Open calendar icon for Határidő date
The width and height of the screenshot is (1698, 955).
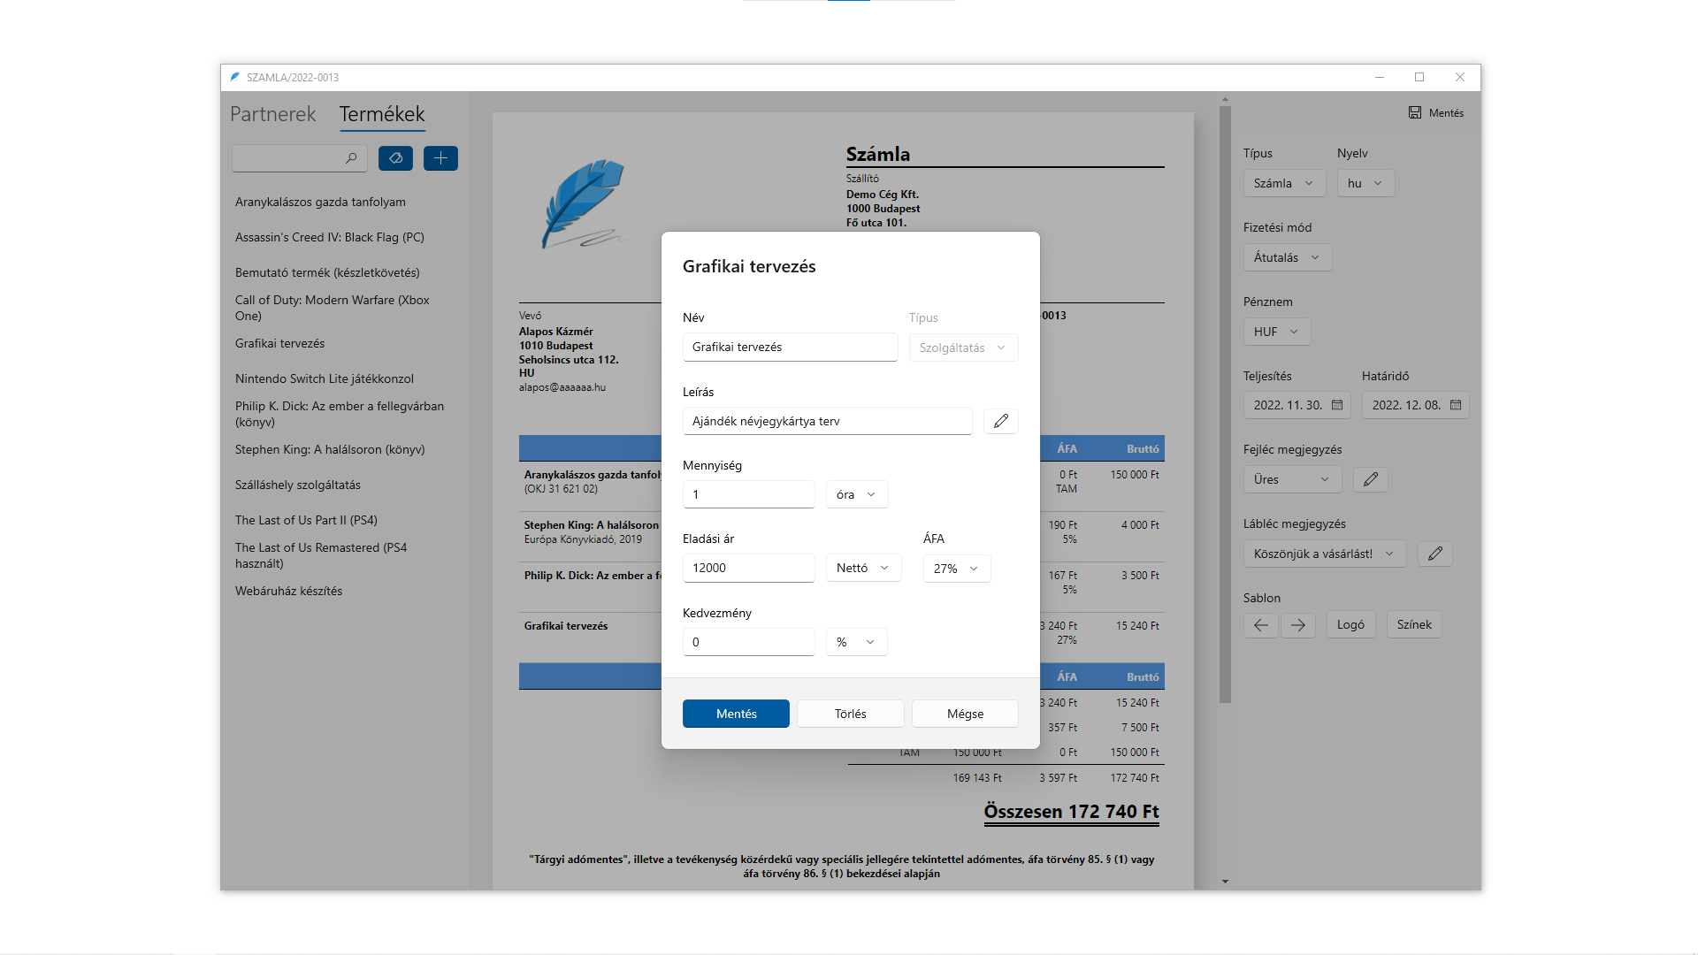[x=1456, y=405]
